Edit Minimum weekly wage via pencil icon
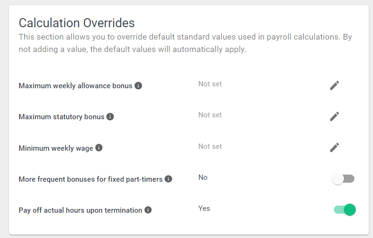This screenshot has width=373, height=238. coord(334,147)
